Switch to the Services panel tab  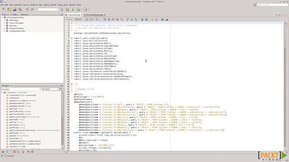tap(24, 14)
